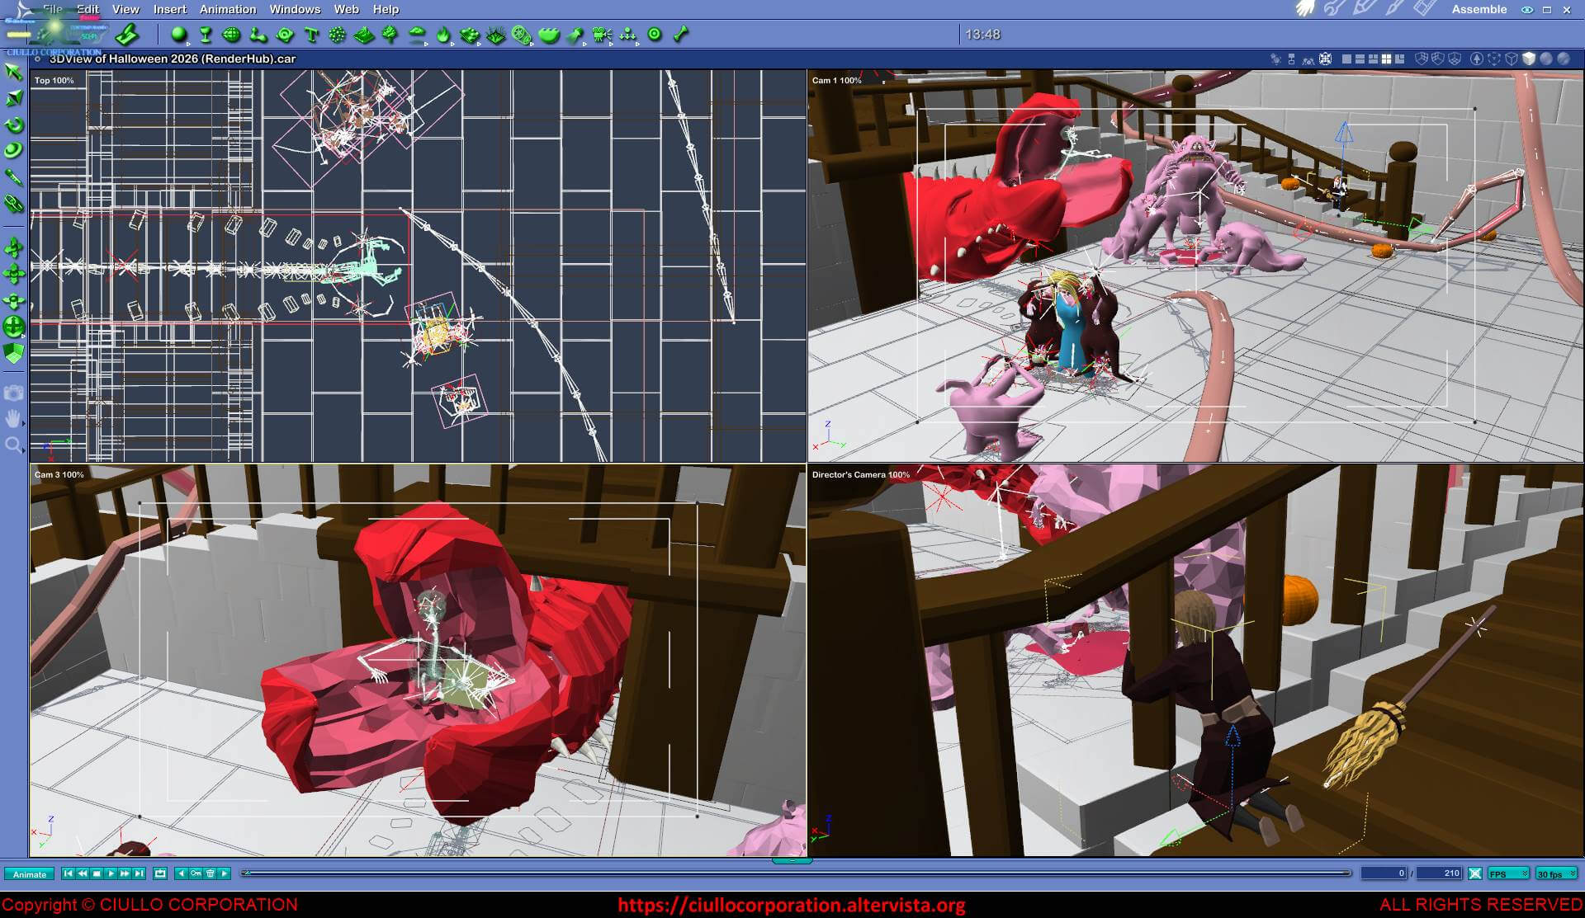The height and width of the screenshot is (918, 1585).
Task: Stop the animation playback
Action: pos(97,873)
